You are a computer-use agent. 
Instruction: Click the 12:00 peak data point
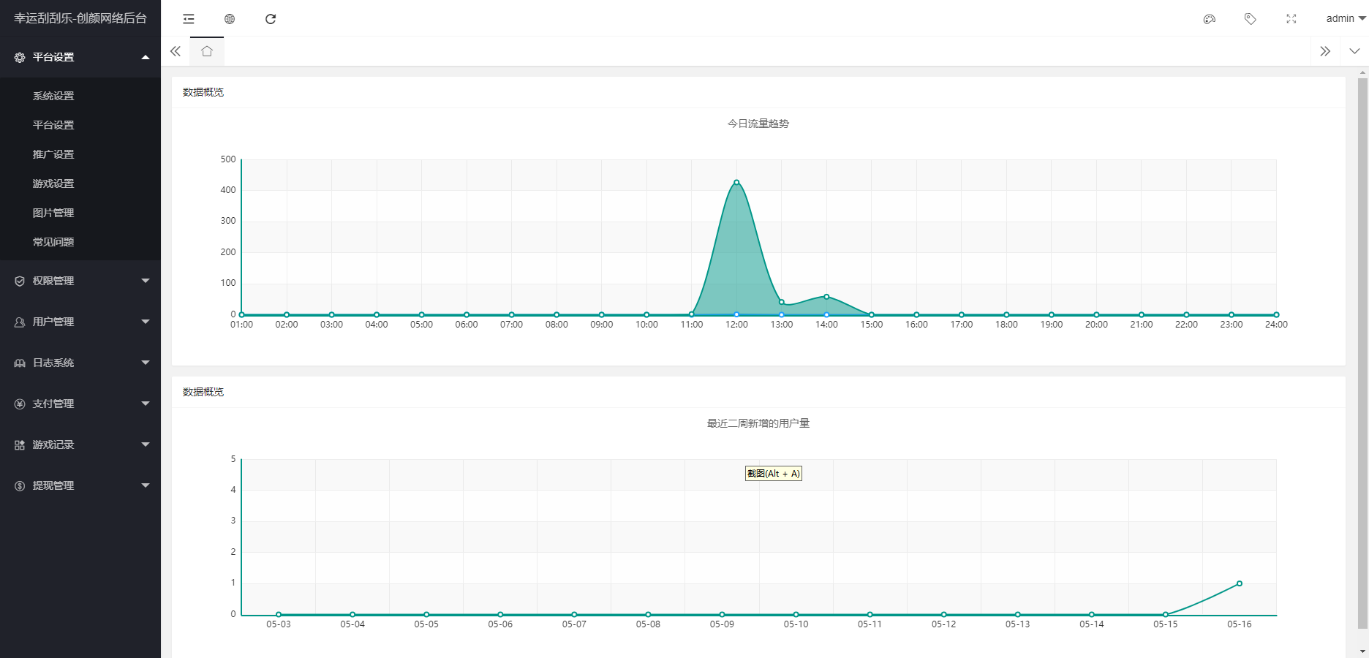tap(736, 182)
